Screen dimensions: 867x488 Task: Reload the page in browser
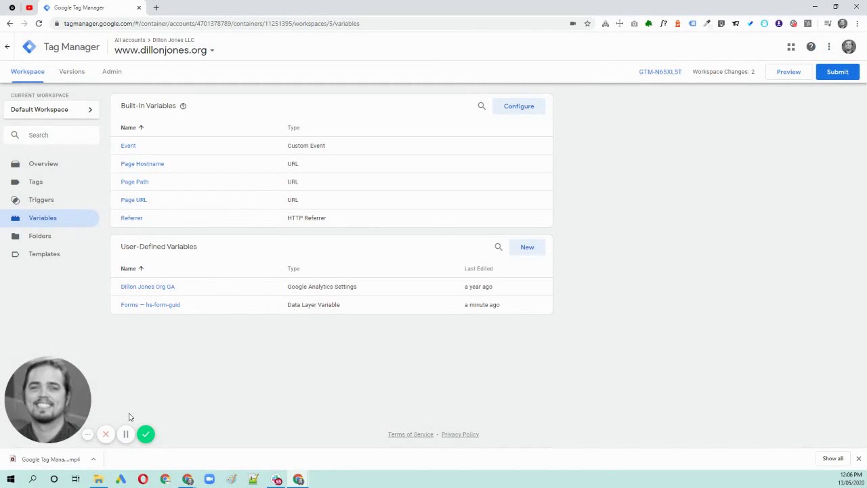(39, 24)
